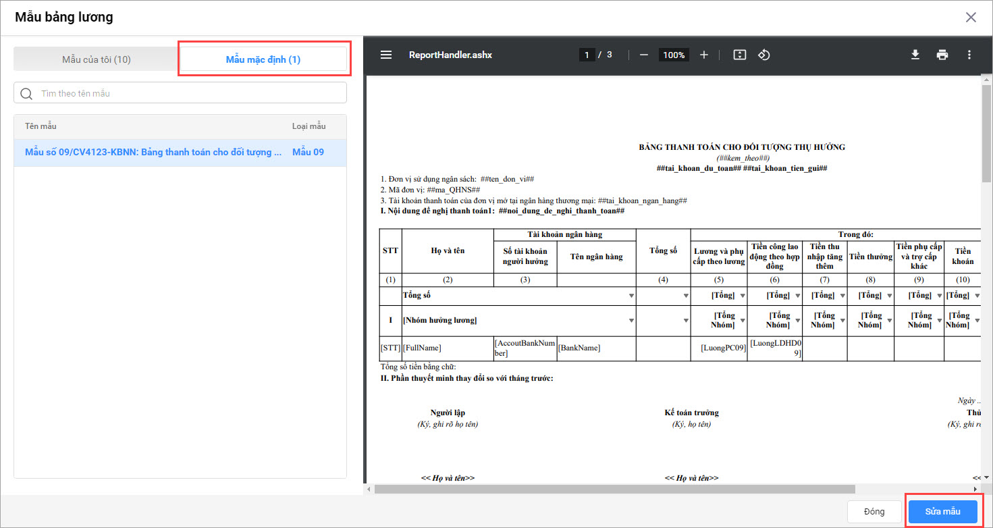The height and width of the screenshot is (528, 993).
Task: Open the PDF viewer sidebar menu icon
Action: point(386,55)
